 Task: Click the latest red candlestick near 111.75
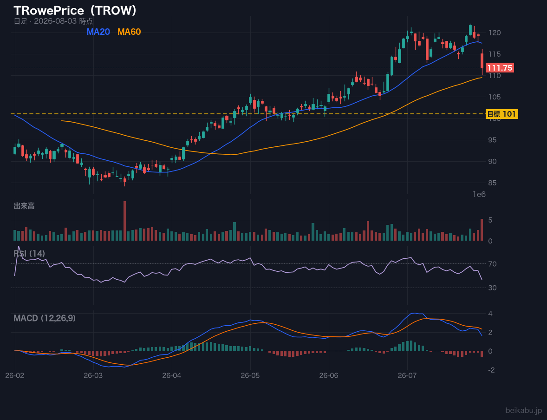[482, 61]
